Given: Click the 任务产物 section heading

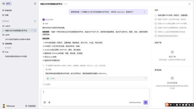Looking at the screenshot, I should pyautogui.click(x=158, y=43).
